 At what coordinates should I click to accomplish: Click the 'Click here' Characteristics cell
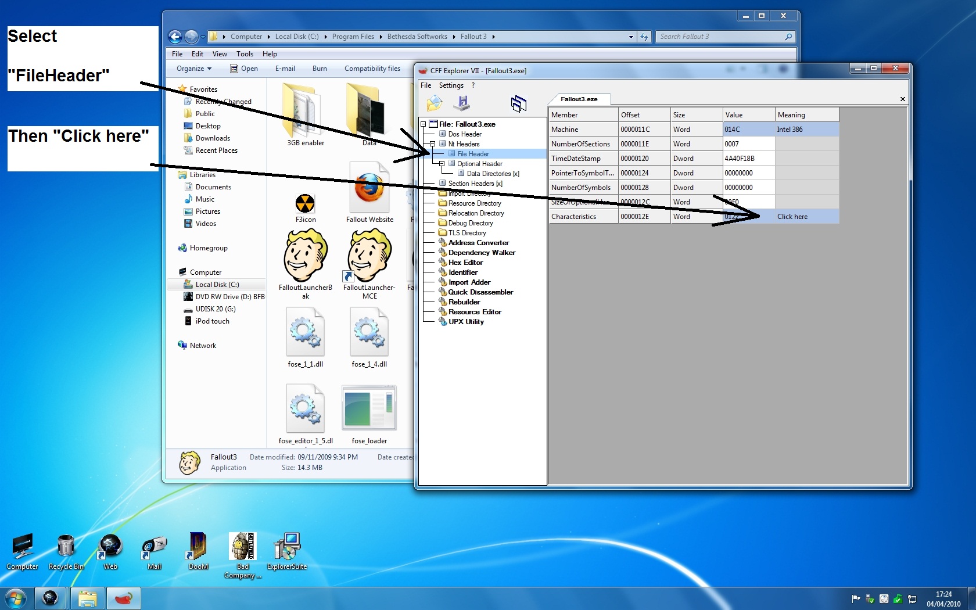pos(792,217)
